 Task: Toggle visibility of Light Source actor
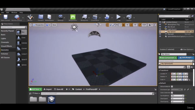point(160,29)
